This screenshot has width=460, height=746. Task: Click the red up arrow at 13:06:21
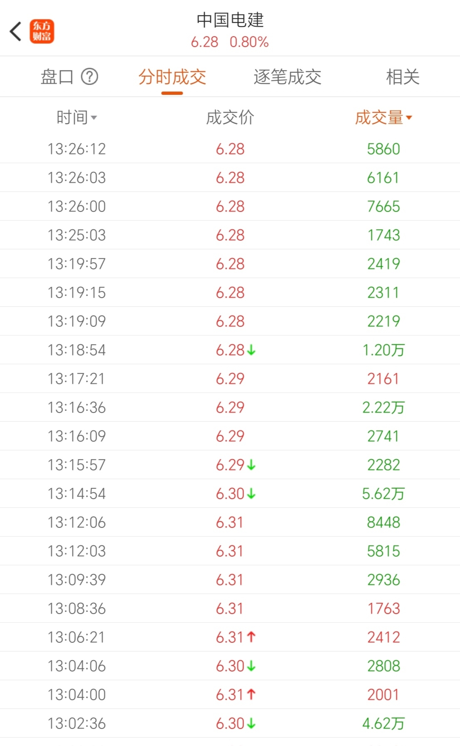point(251,637)
